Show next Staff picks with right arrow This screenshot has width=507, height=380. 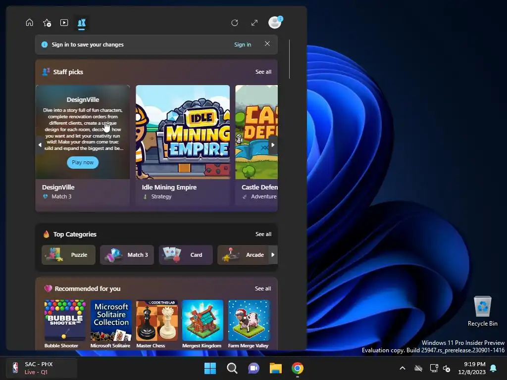click(x=273, y=145)
